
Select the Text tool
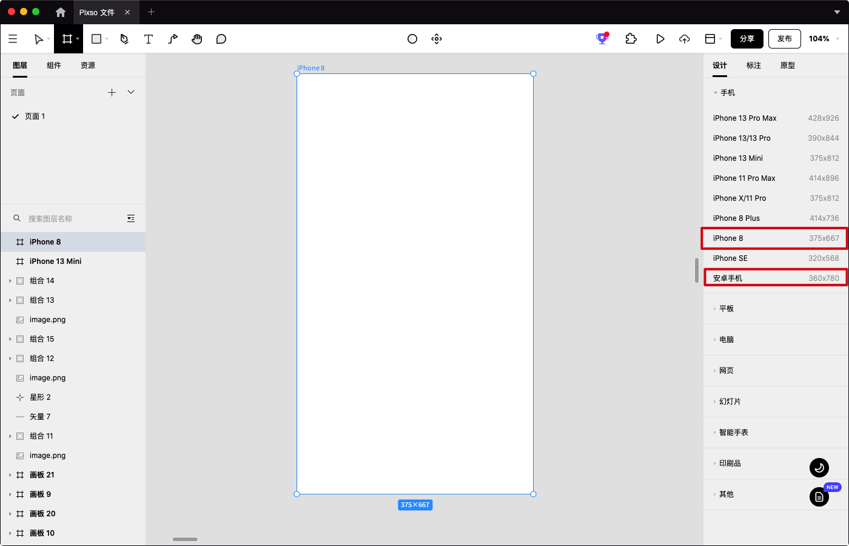click(149, 39)
